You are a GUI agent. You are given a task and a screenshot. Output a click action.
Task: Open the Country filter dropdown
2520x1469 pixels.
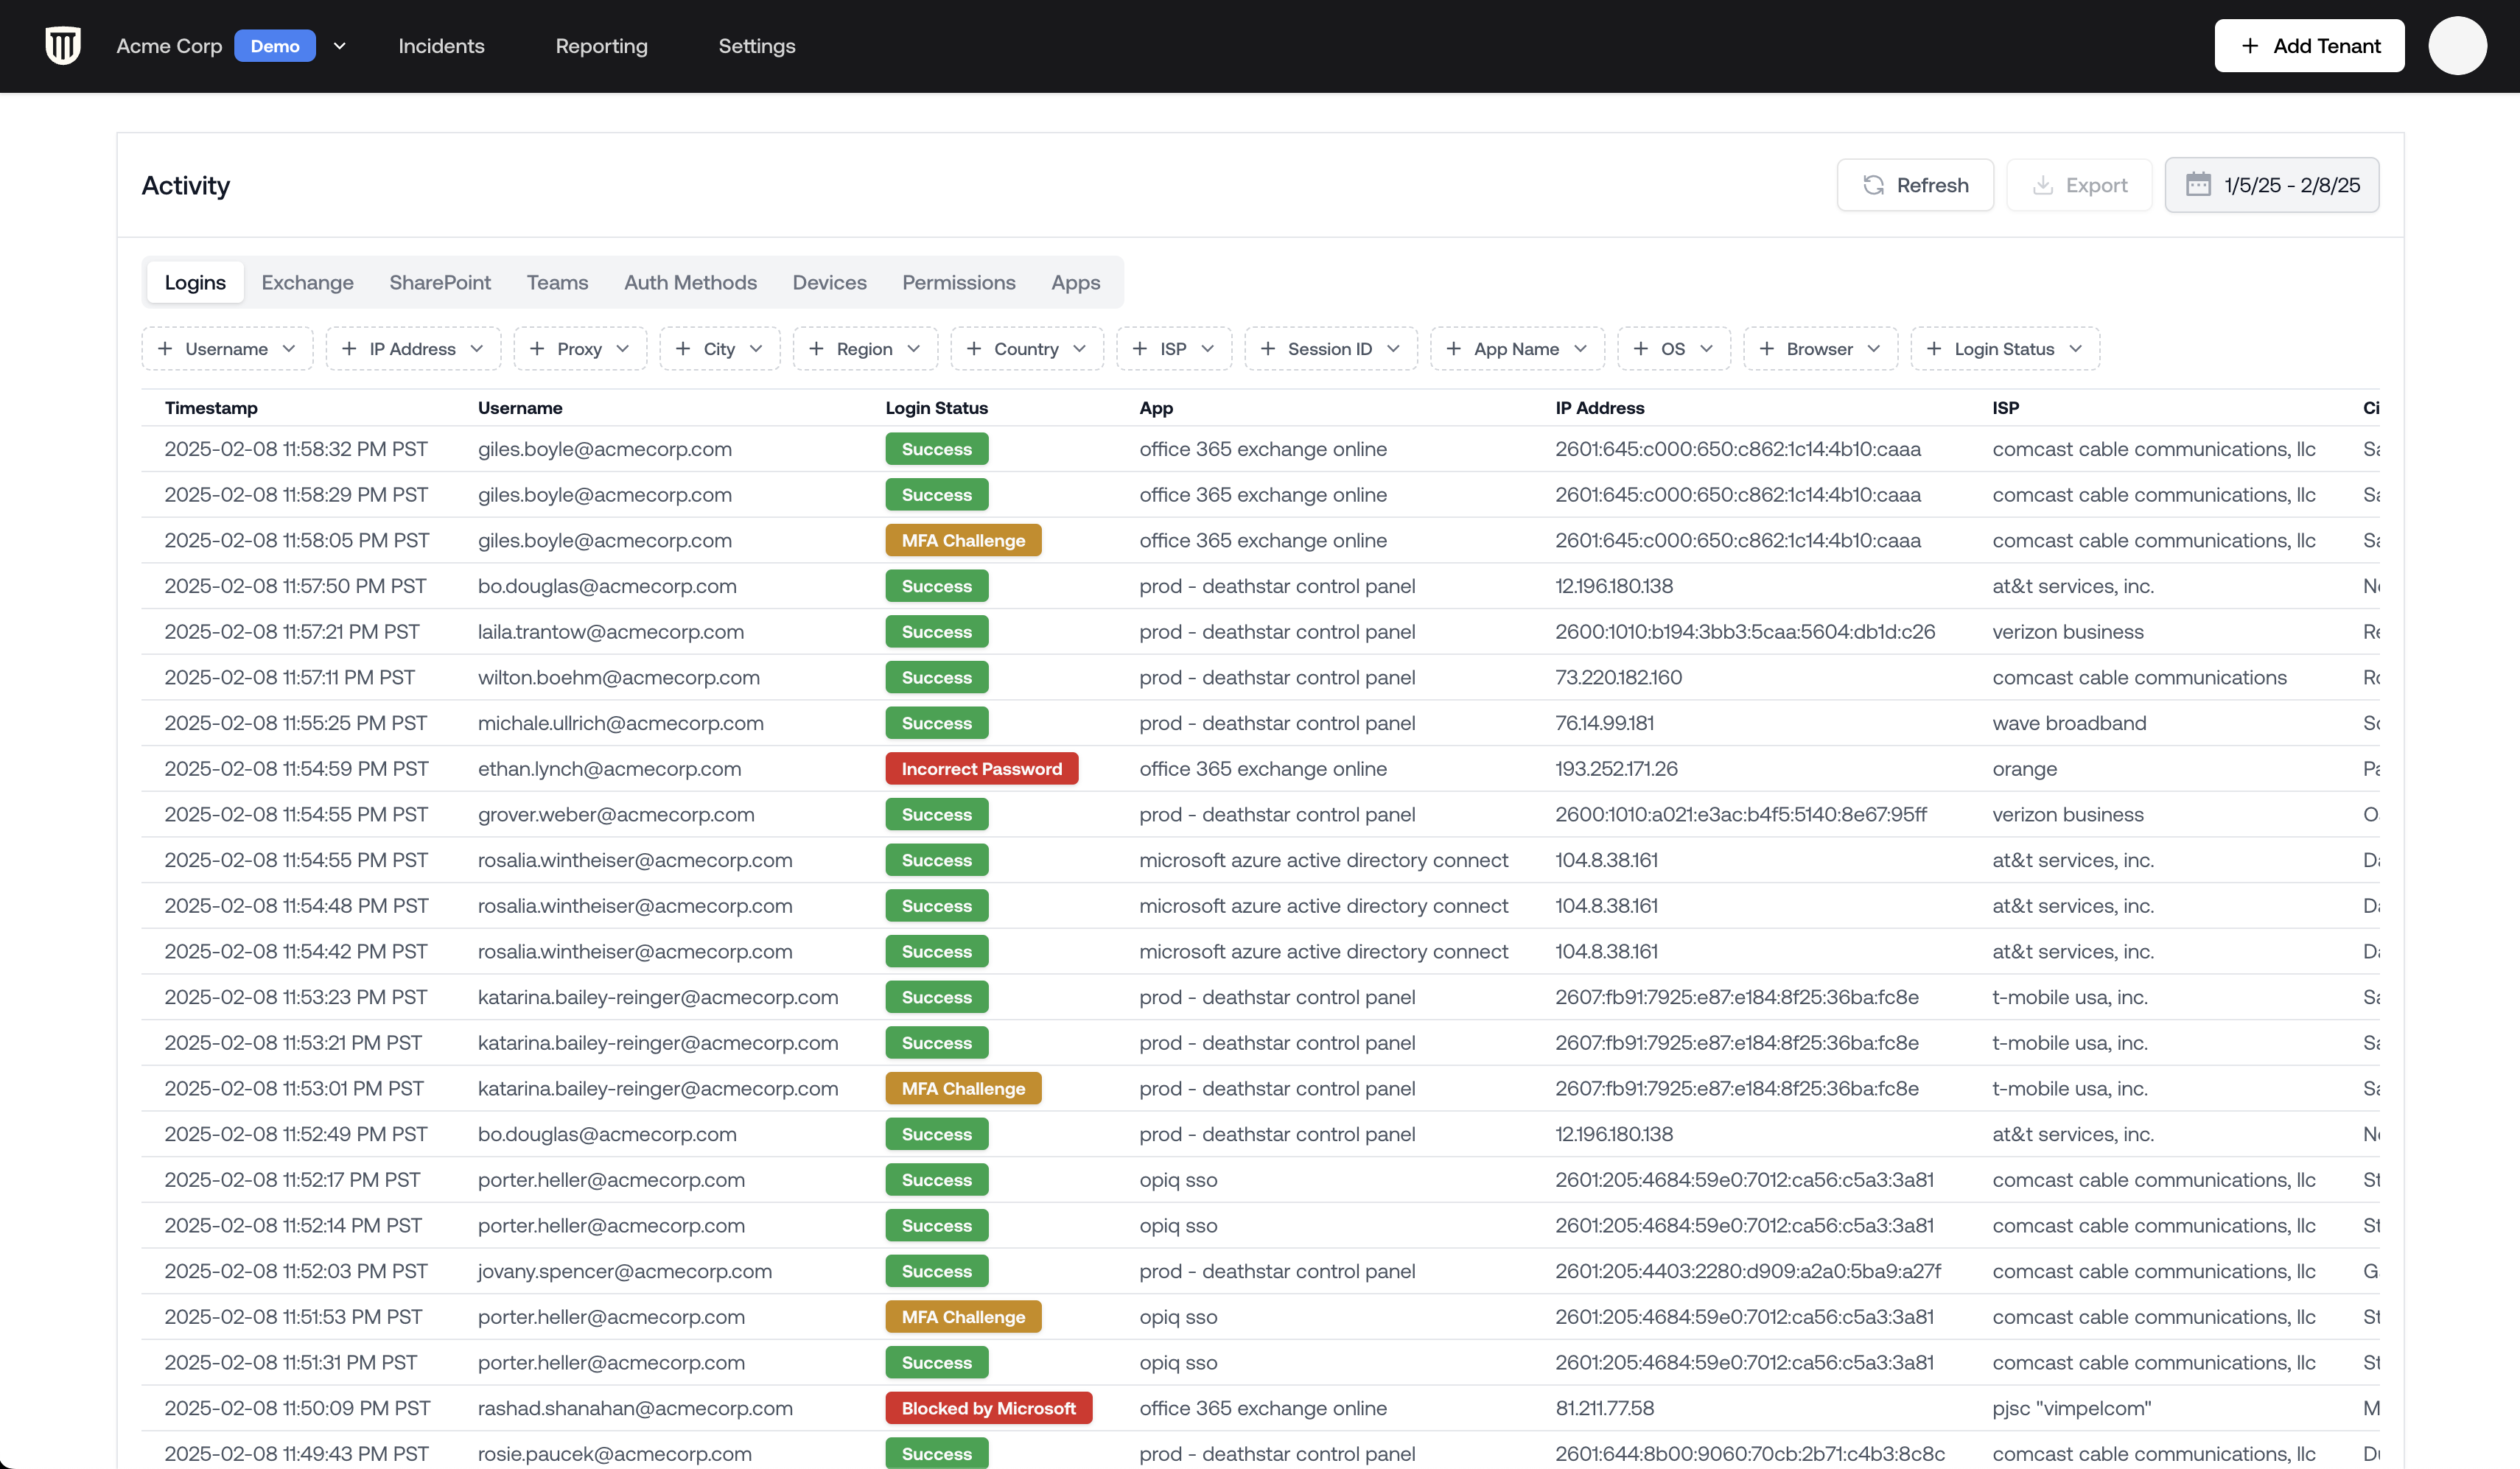tap(1026, 349)
